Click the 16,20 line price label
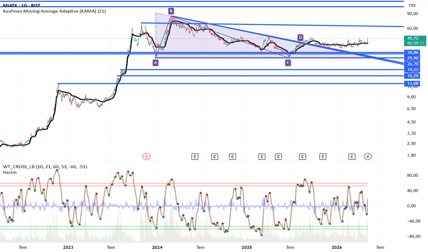Image resolution: width=428 pixels, height=252 pixels. [412, 76]
